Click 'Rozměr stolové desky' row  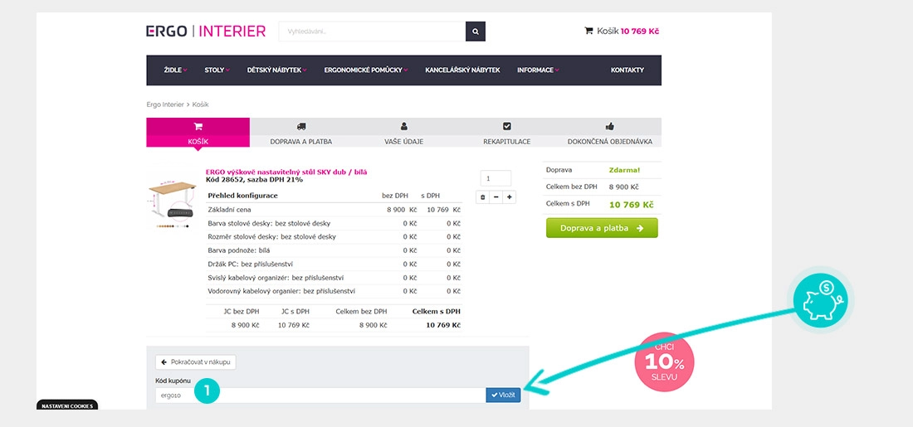coord(334,237)
